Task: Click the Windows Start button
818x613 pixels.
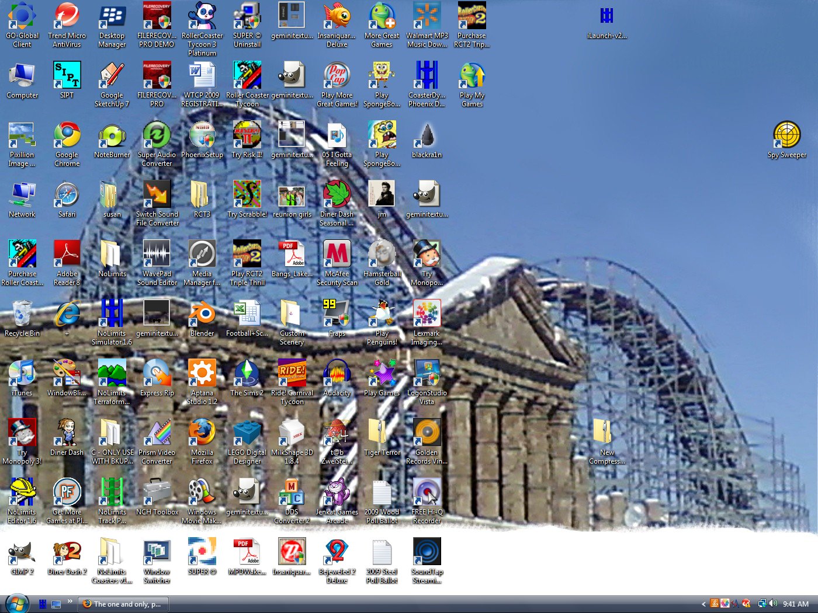Action: (17, 604)
